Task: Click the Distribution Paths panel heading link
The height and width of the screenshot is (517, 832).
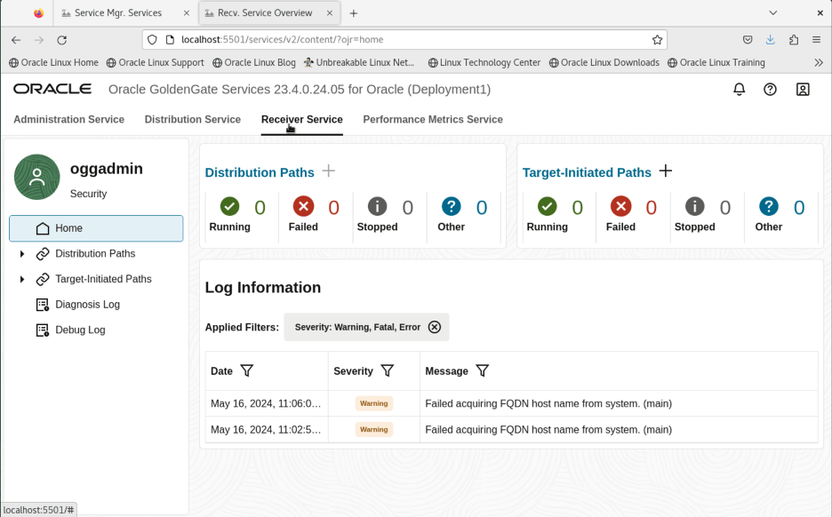Action: (260, 172)
